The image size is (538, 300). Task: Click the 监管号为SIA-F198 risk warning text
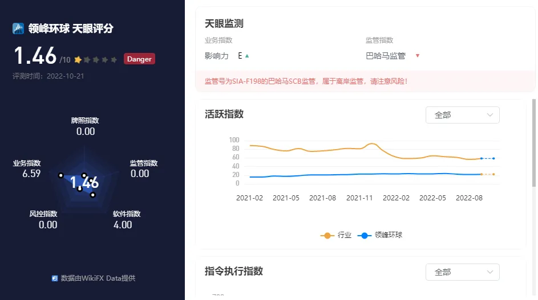point(306,81)
